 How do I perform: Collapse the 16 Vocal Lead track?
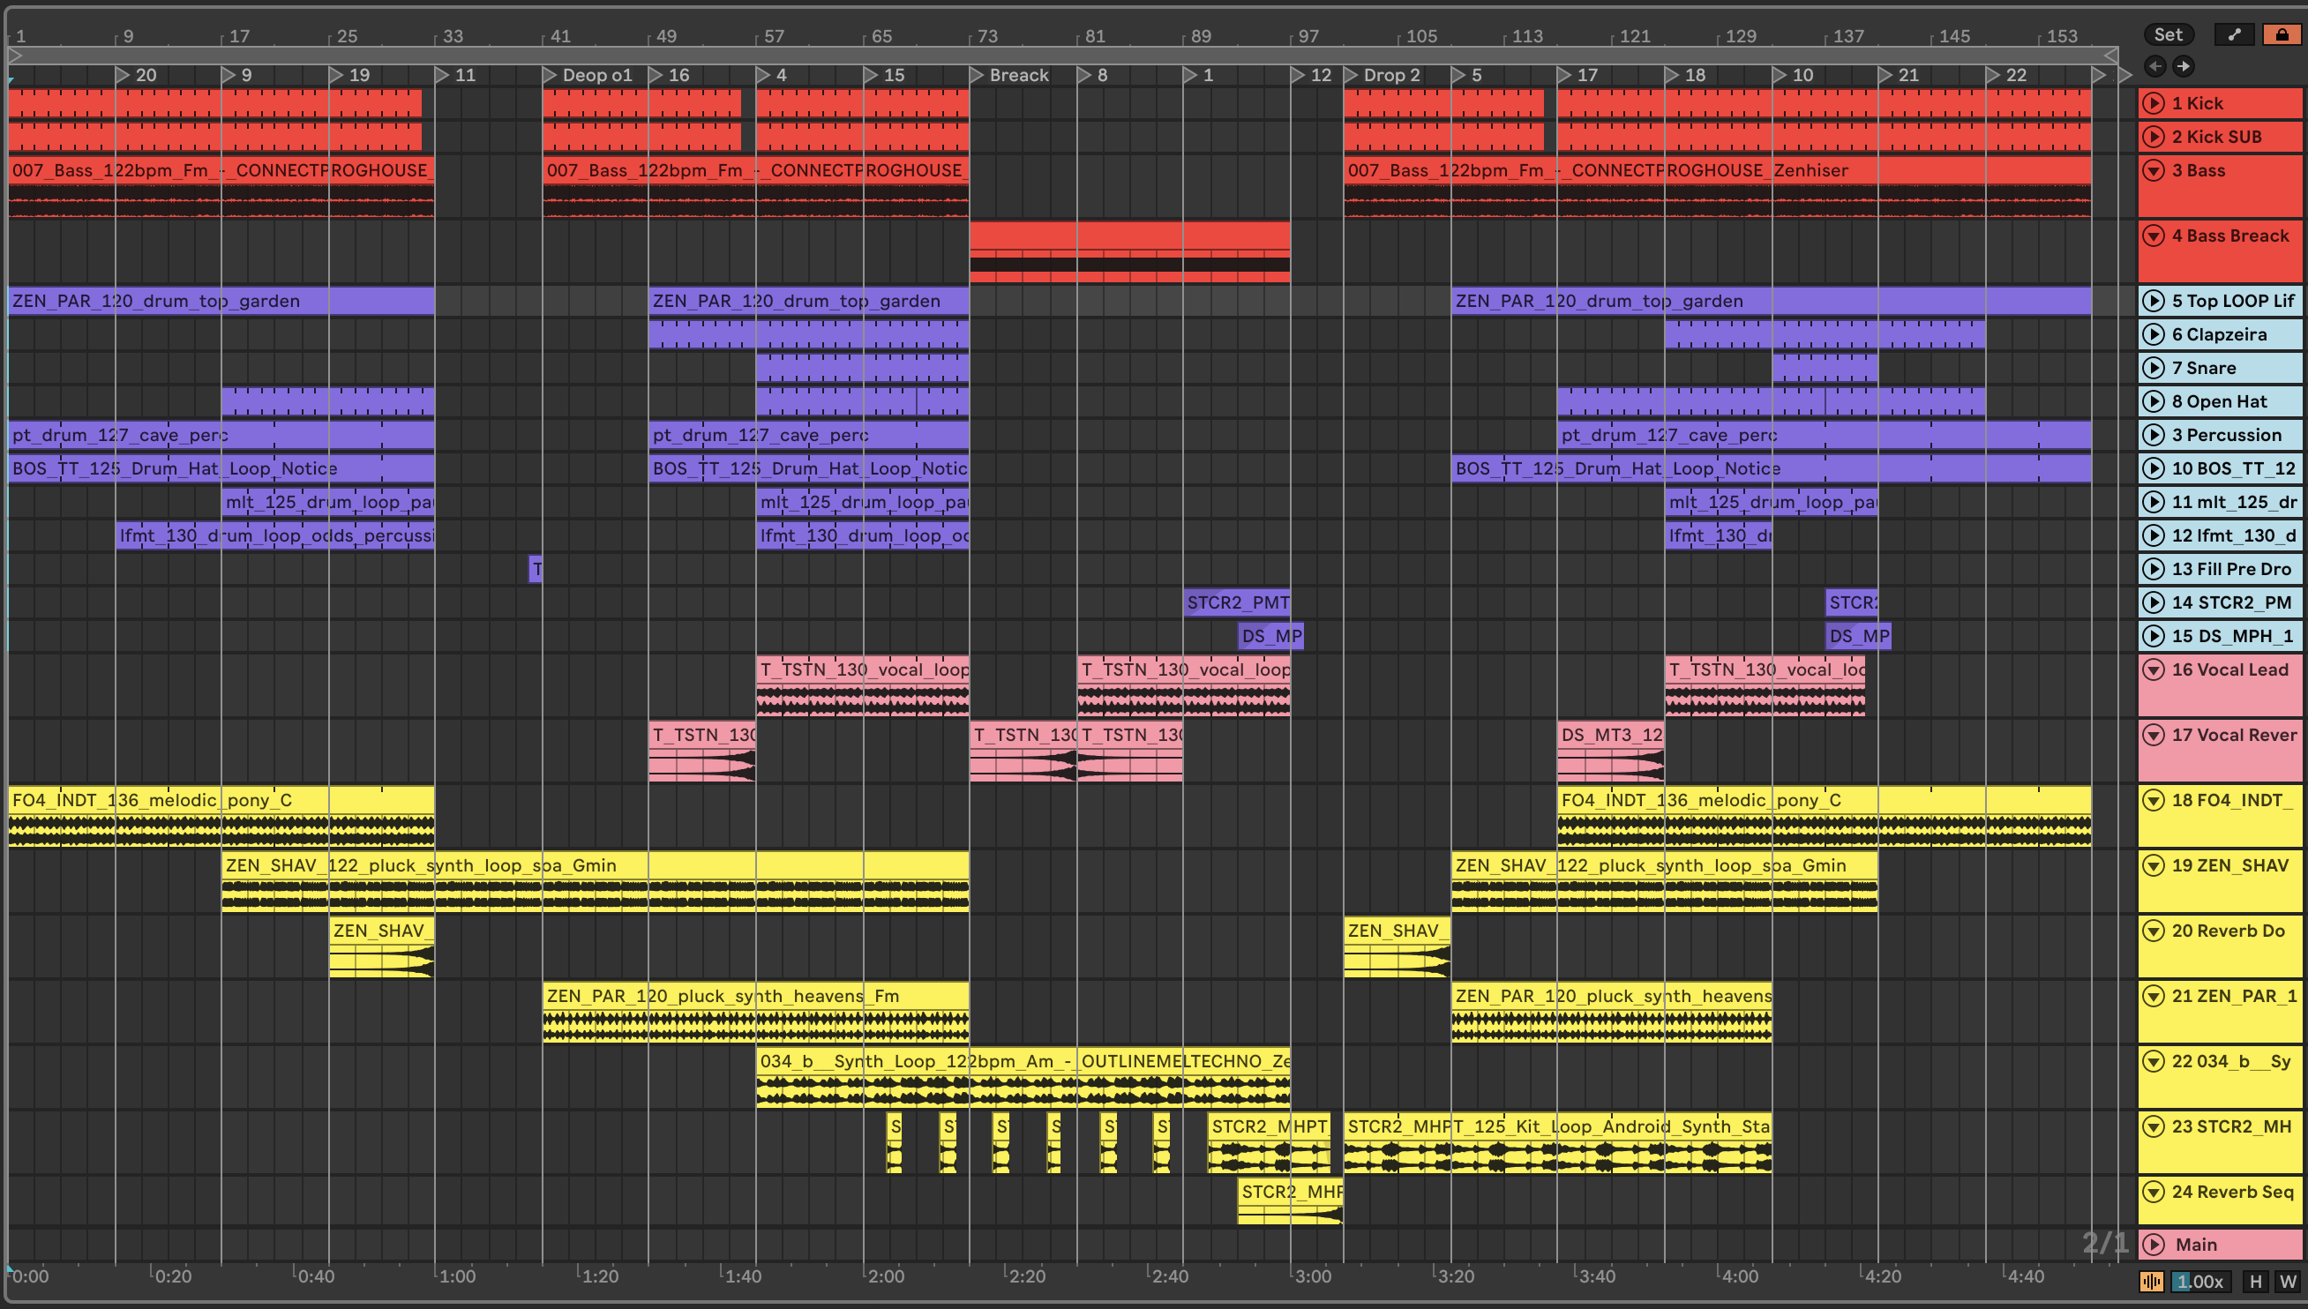(2154, 669)
